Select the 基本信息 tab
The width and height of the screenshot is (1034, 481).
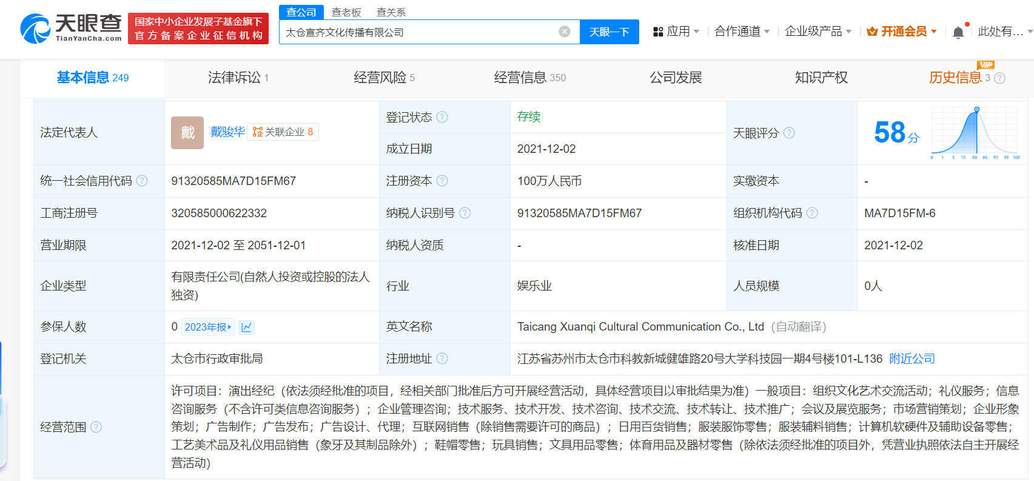pos(92,78)
